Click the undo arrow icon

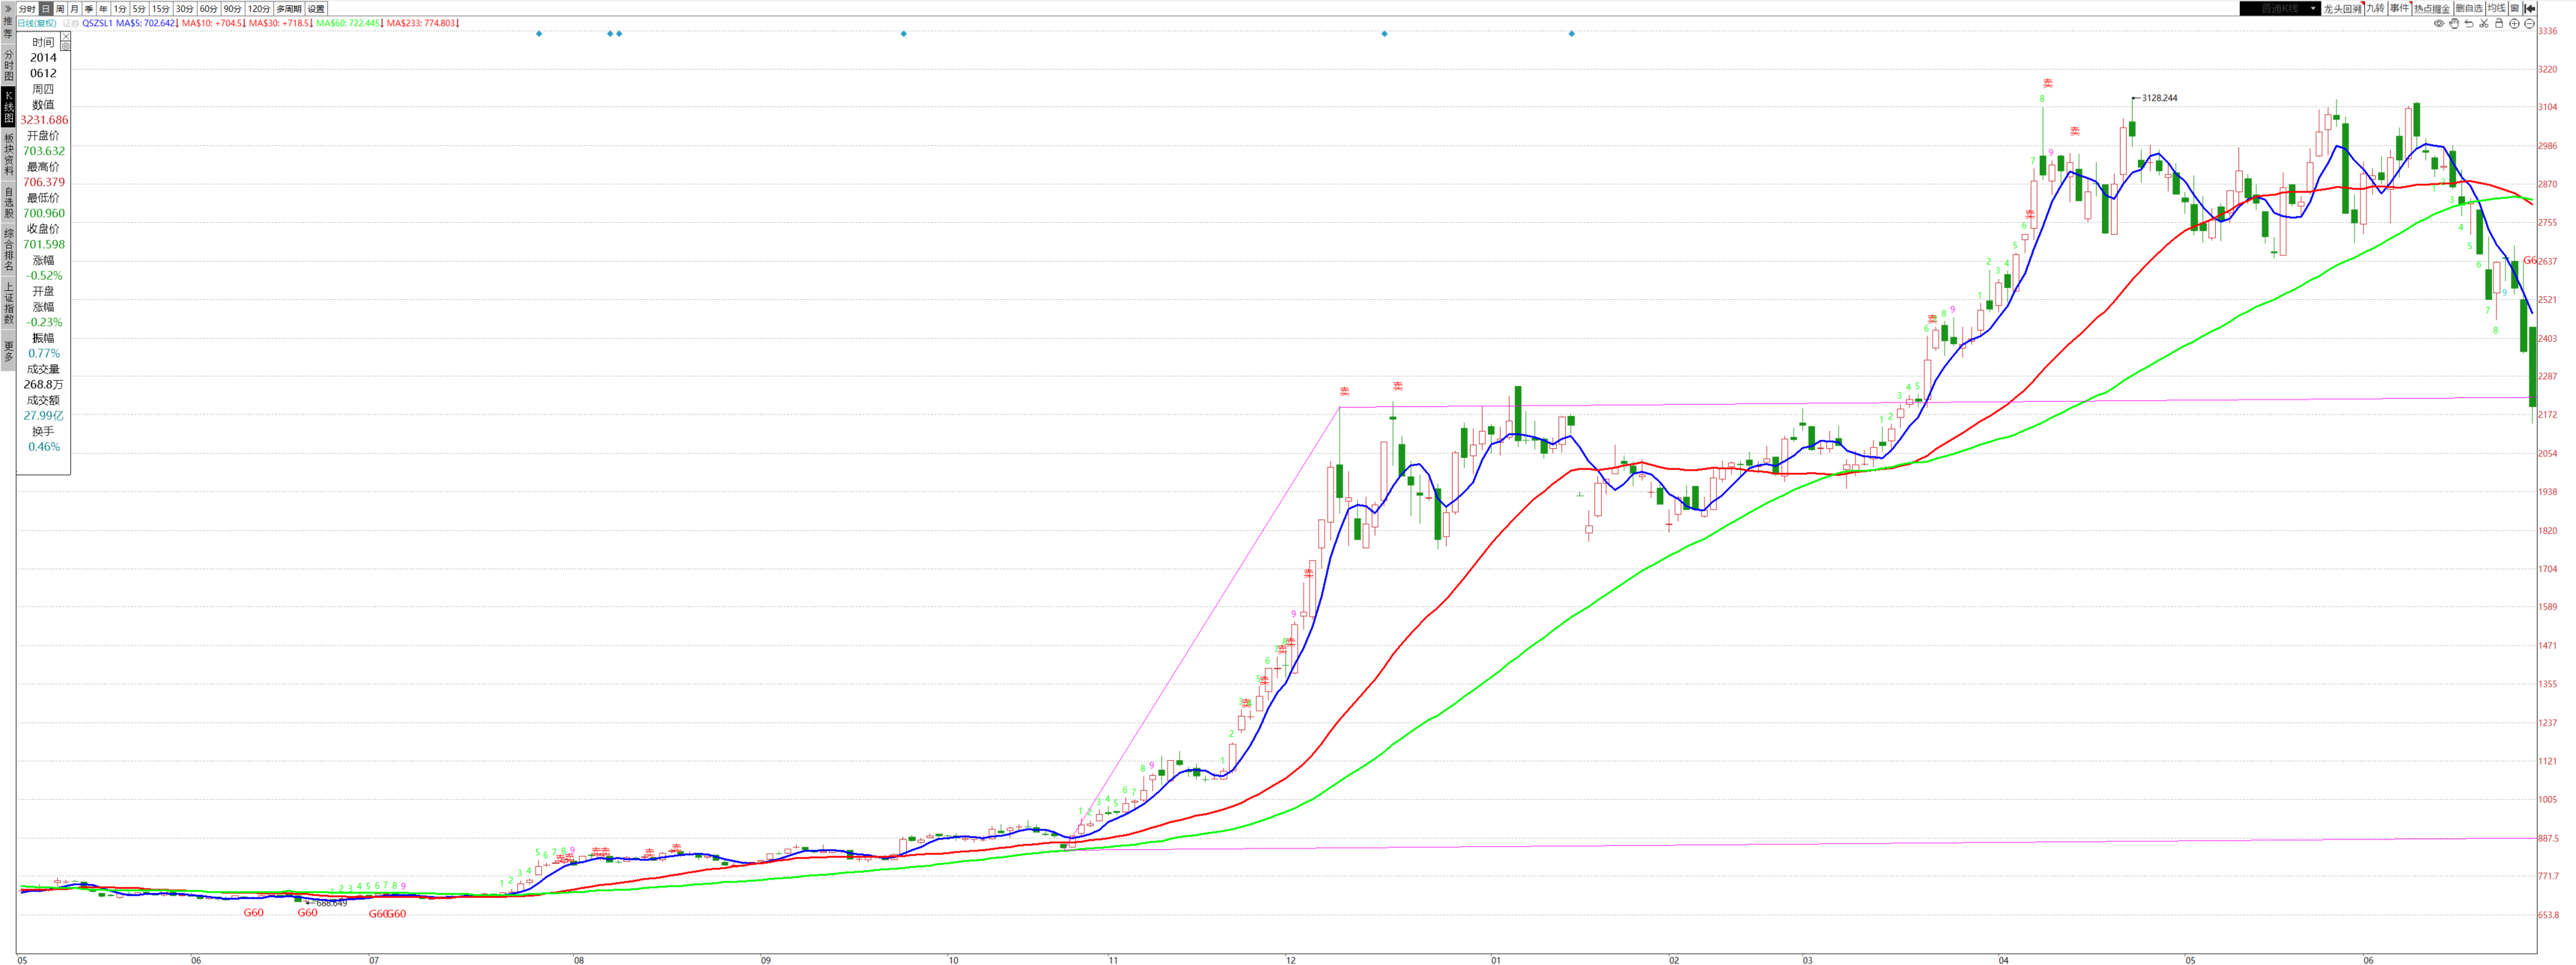(x=2469, y=24)
